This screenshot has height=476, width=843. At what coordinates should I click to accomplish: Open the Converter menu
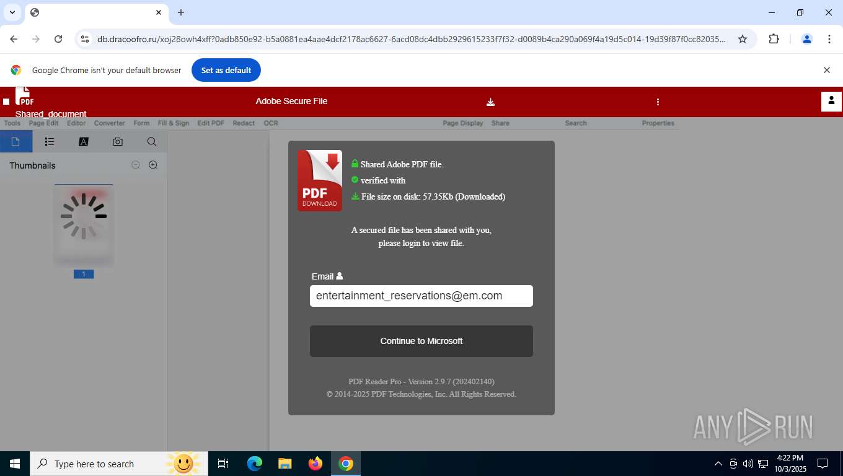point(110,123)
